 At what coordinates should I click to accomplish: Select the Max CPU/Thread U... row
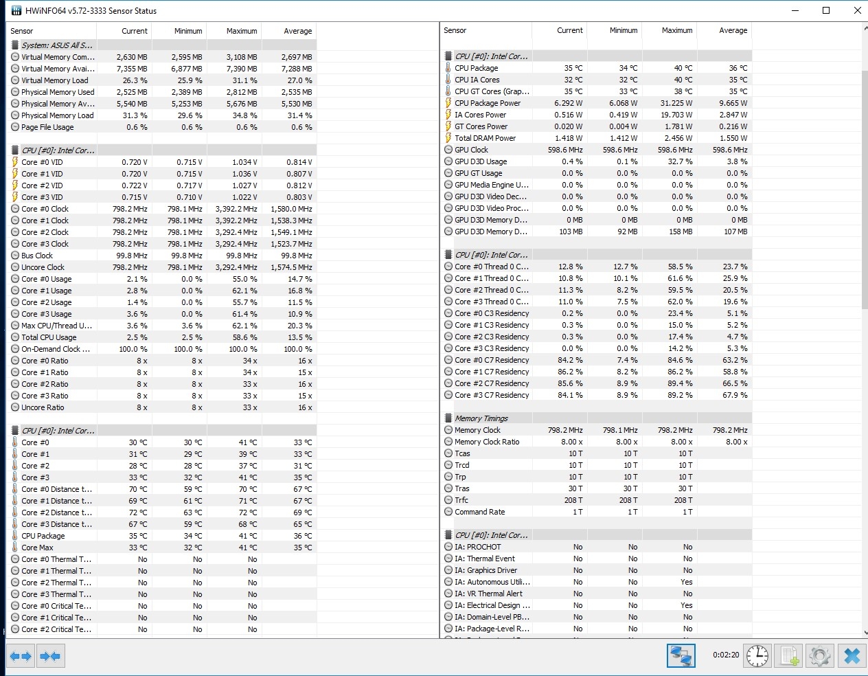pyautogui.click(x=161, y=326)
